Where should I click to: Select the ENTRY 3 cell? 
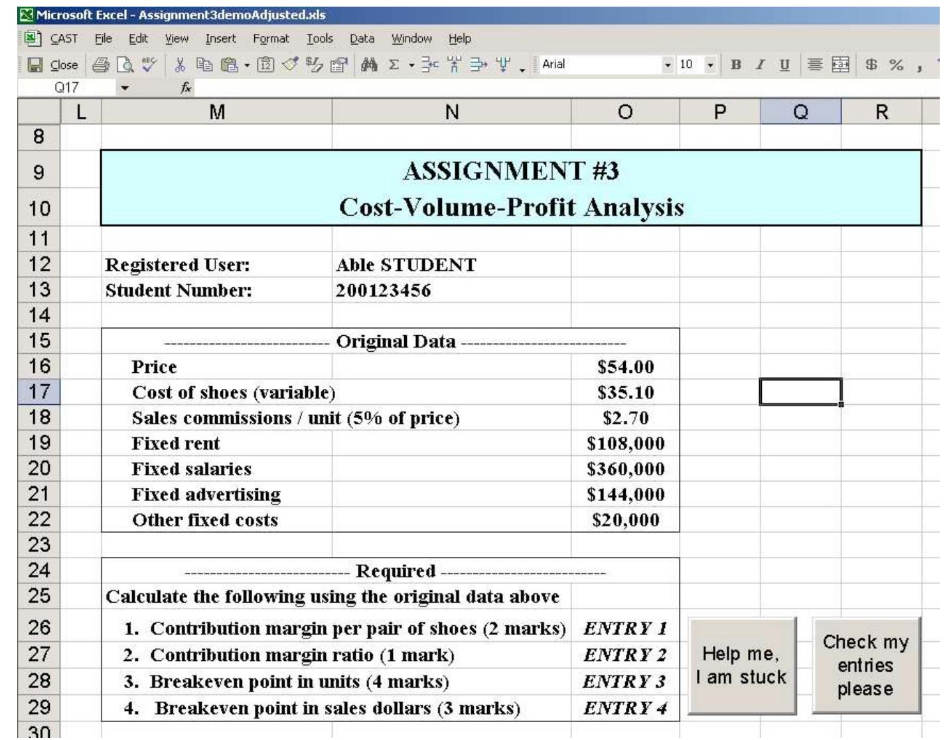[625, 682]
